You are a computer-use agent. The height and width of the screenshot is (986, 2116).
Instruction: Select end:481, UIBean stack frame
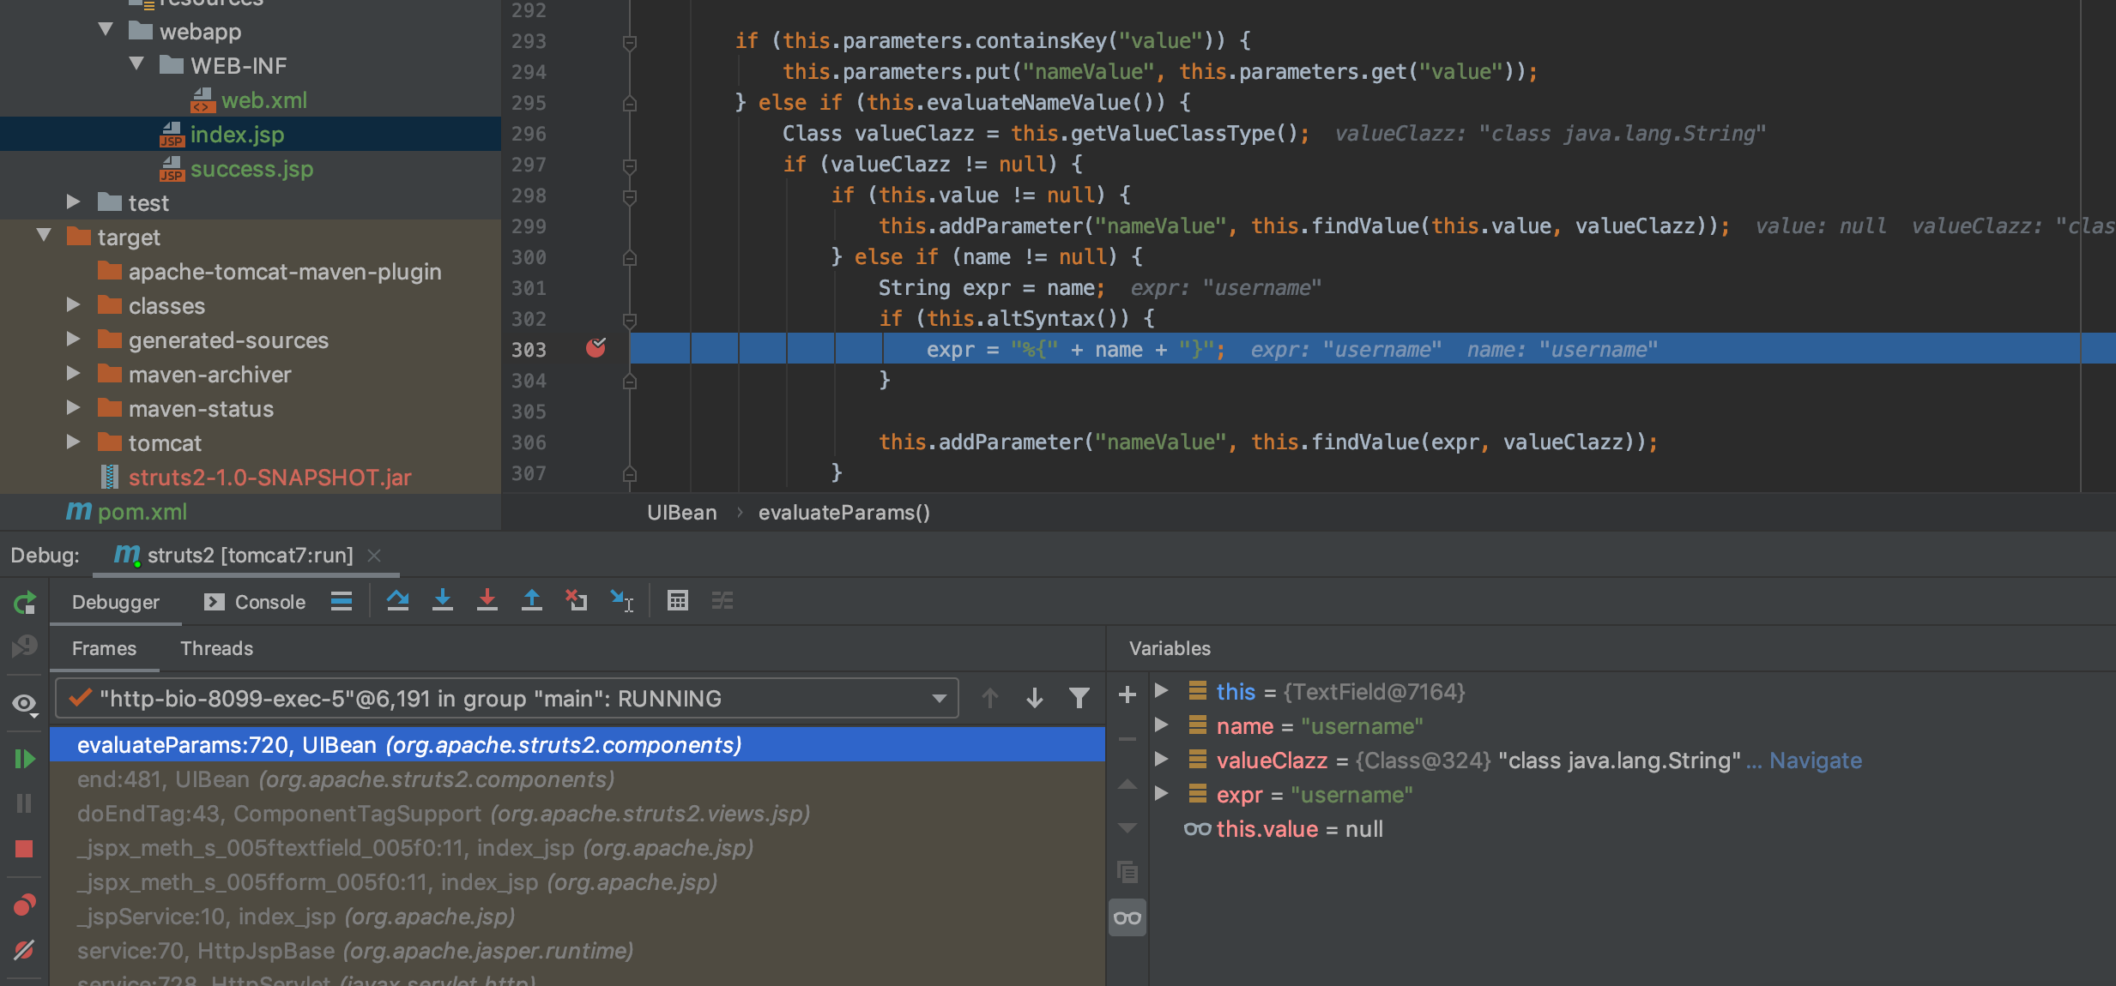pos(346,779)
